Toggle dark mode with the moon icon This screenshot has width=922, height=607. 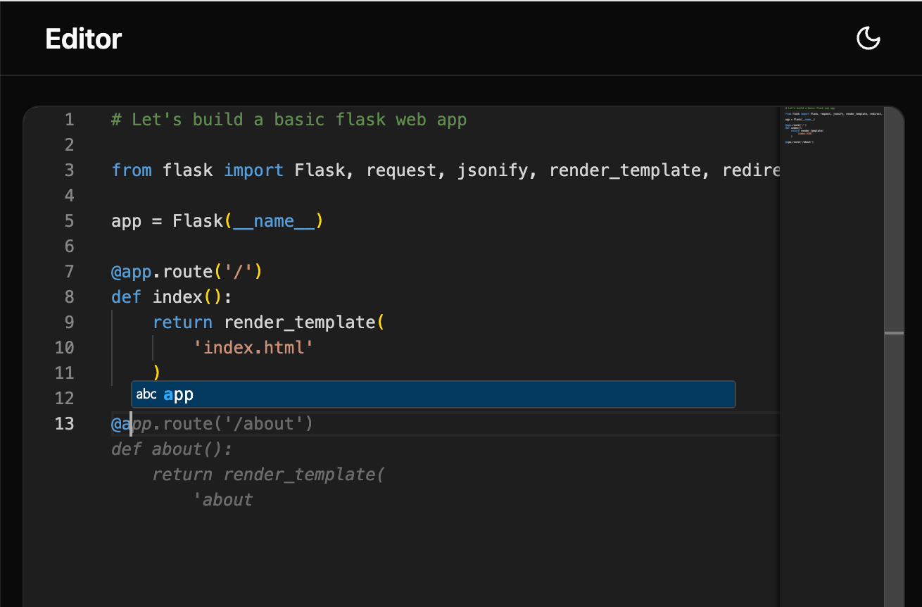pyautogui.click(x=868, y=38)
